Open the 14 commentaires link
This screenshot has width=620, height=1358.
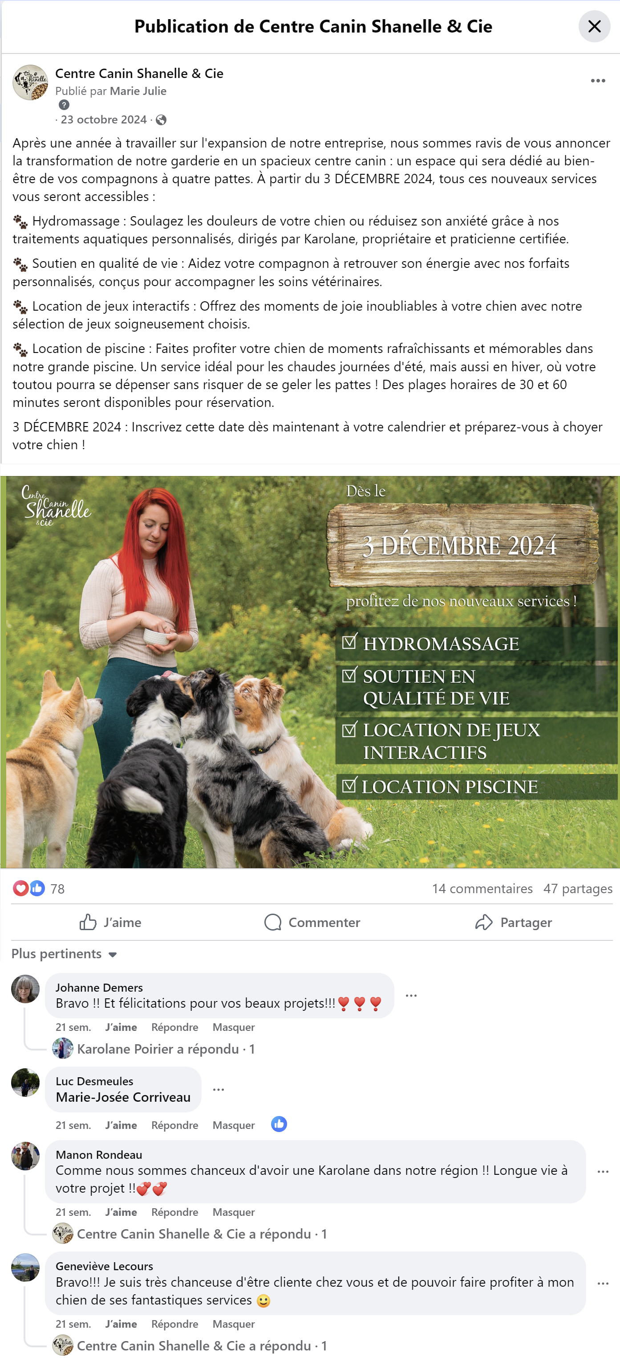[482, 888]
